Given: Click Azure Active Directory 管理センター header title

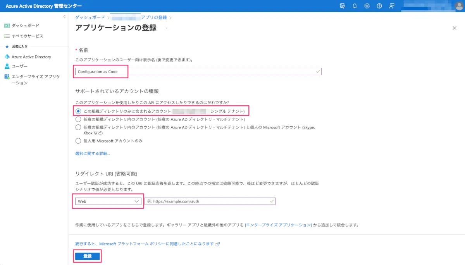Looking at the screenshot, I should 44,6.
